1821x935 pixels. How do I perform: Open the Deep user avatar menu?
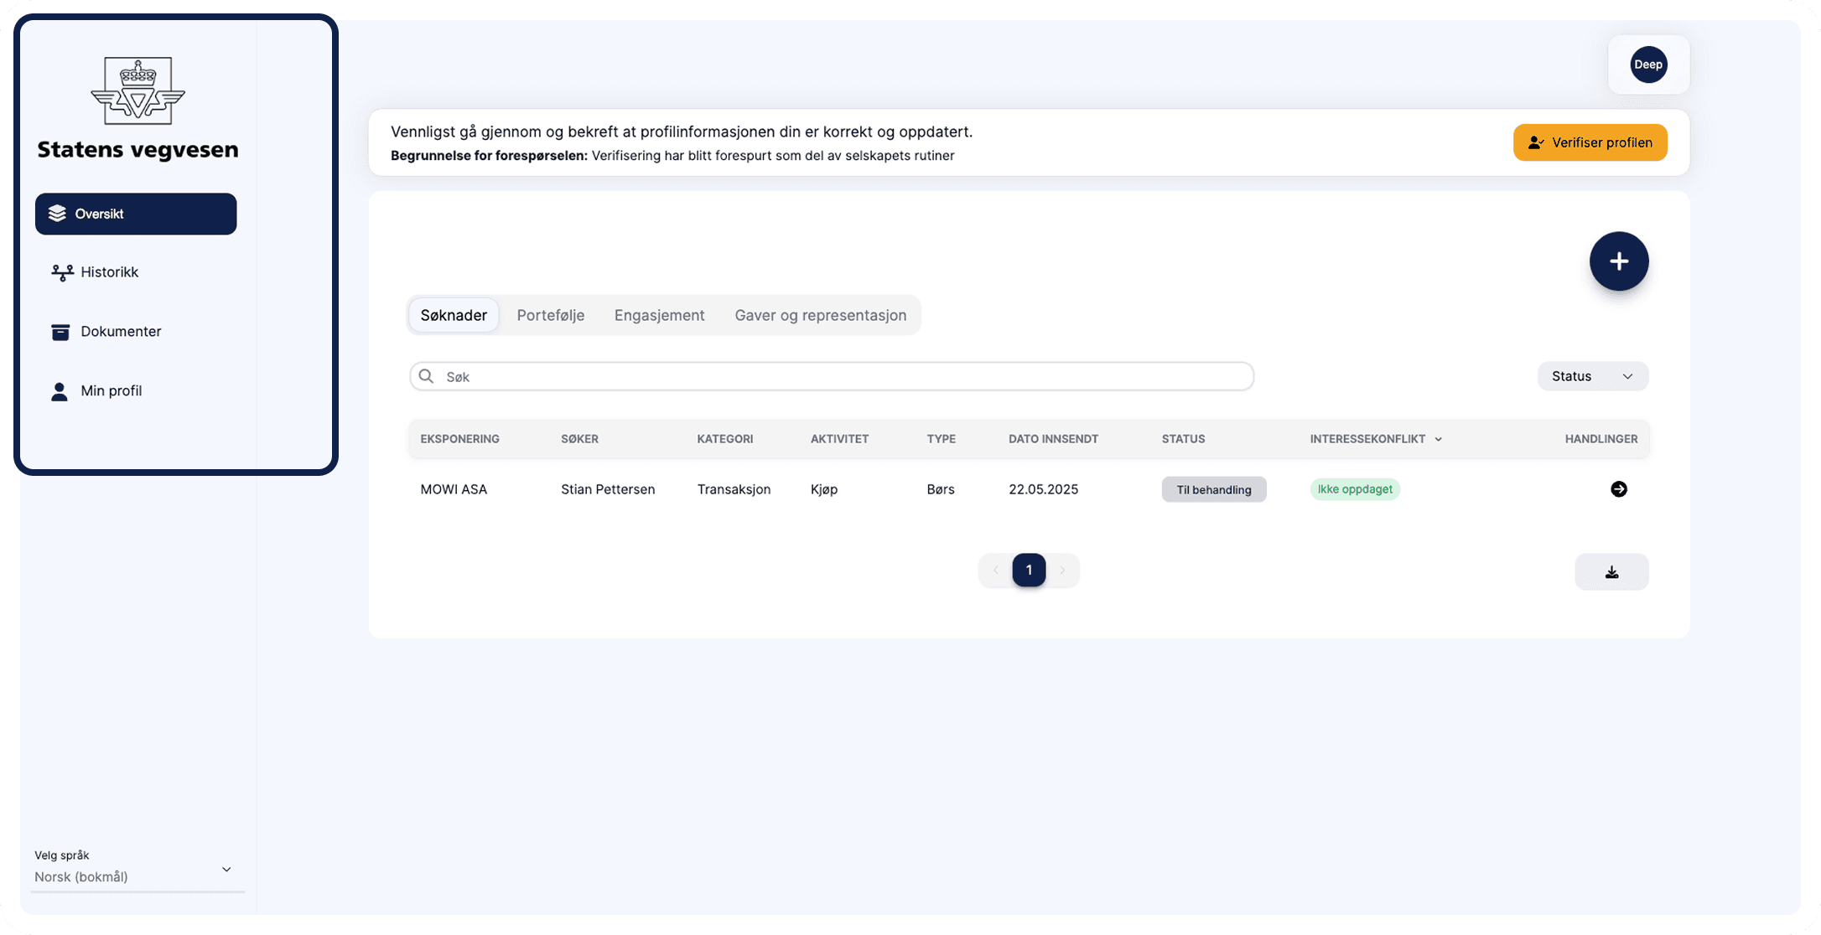click(1647, 65)
